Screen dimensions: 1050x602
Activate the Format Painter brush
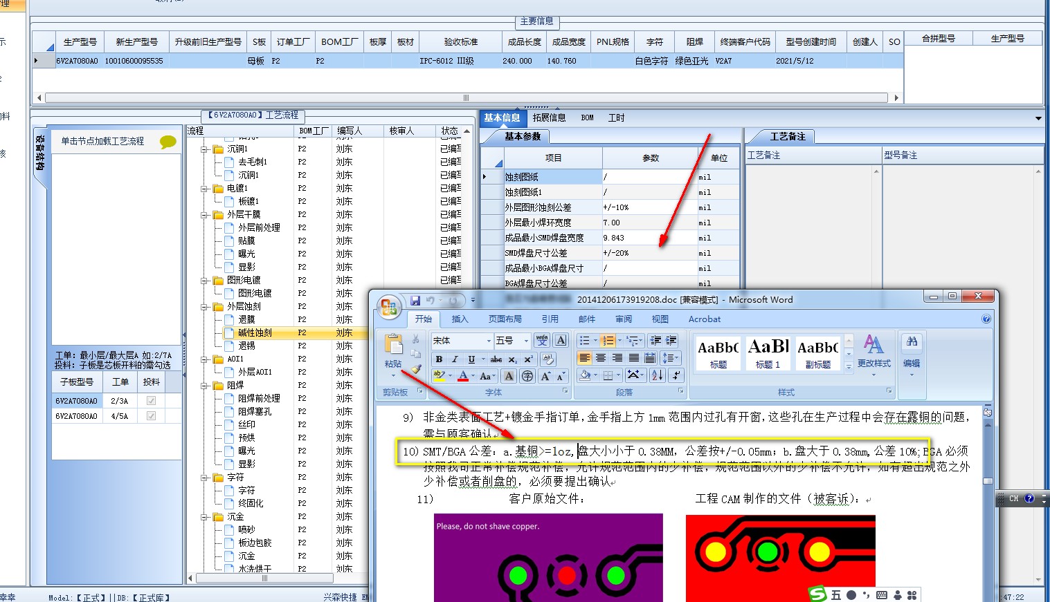click(x=415, y=368)
